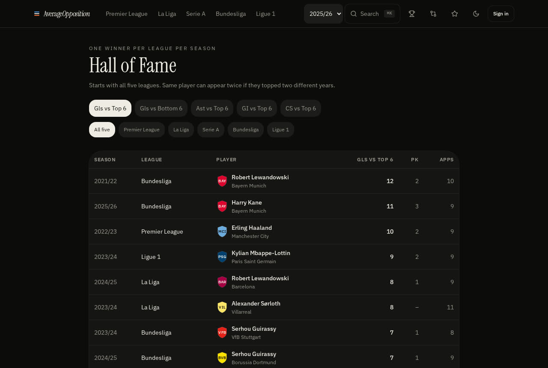Click the PK column header
This screenshot has height=368, width=548.
(x=415, y=160)
